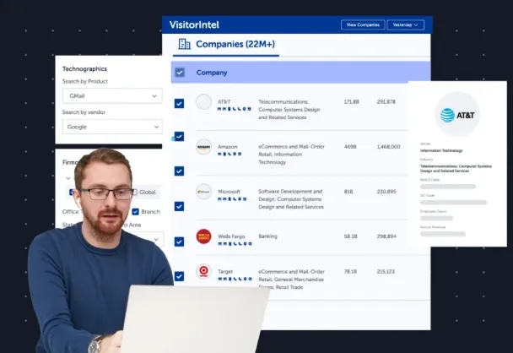This screenshot has height=353, width=513.
Task: Uncheck the Target row checkbox
Action: (x=179, y=276)
